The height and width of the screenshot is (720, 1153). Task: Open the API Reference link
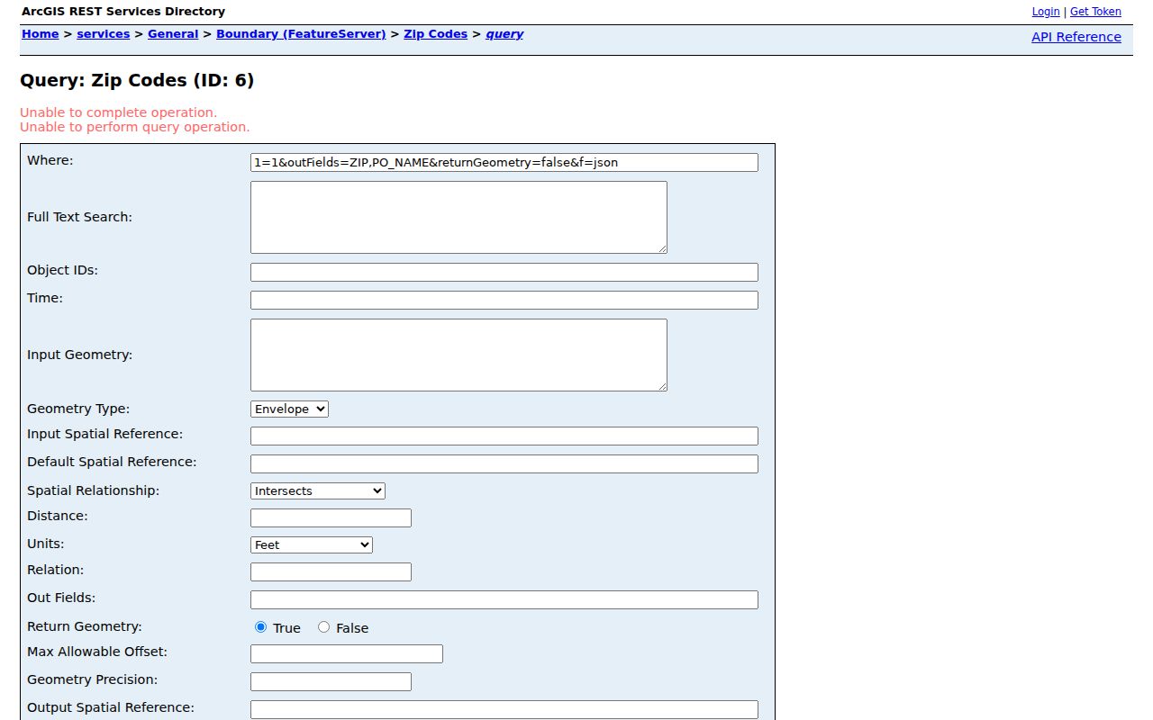coord(1076,37)
